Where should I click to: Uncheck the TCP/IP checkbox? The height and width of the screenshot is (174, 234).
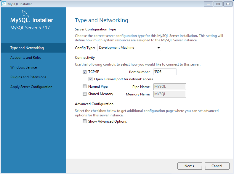[85, 72]
